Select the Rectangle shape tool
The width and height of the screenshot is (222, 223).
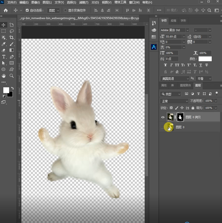tap(12, 63)
